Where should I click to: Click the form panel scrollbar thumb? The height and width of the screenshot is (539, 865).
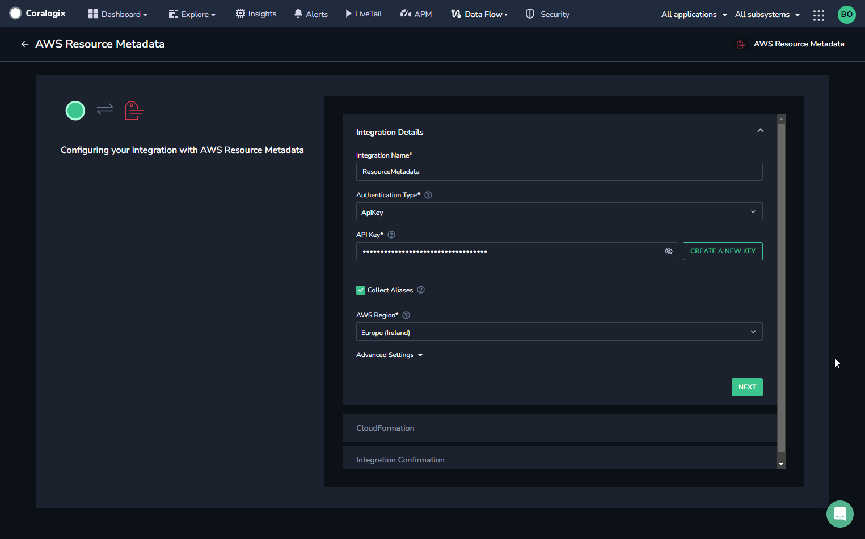click(781, 287)
